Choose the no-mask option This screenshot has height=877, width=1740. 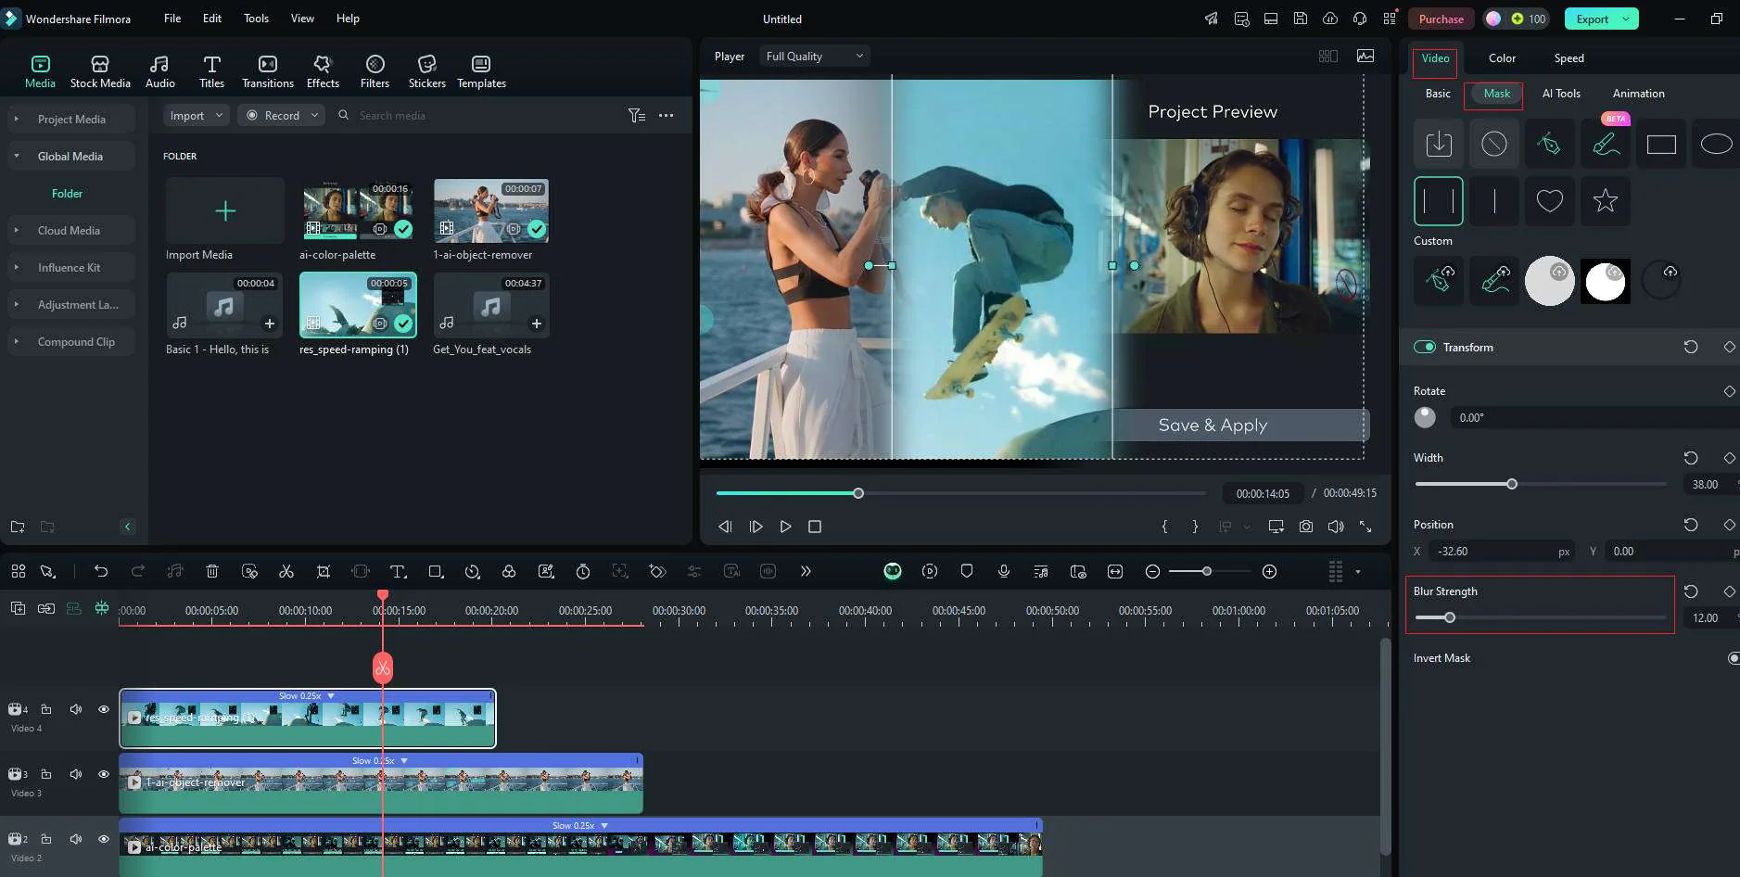(1493, 144)
